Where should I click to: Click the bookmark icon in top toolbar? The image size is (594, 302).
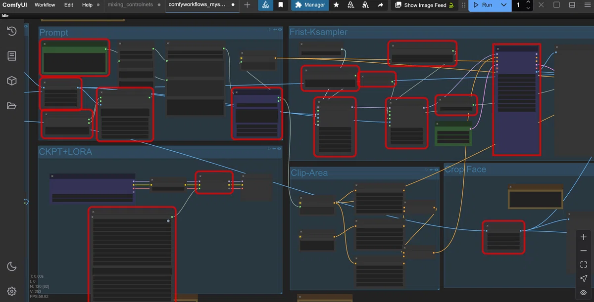click(x=281, y=5)
